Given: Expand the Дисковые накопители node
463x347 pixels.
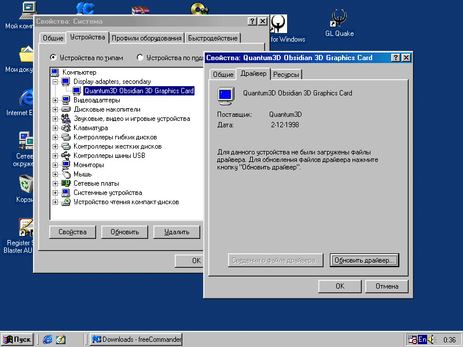Looking at the screenshot, I should pos(55,109).
